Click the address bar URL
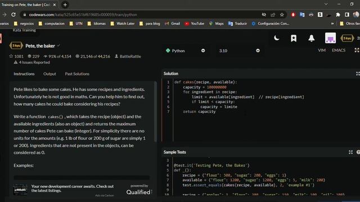The height and width of the screenshot is (202, 360). (x=83, y=15)
